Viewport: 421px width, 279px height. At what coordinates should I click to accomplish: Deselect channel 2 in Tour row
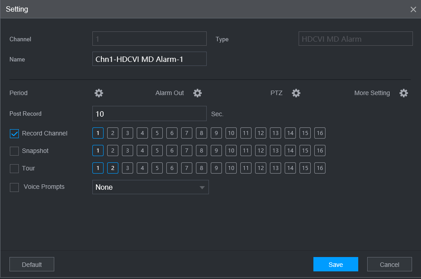tap(113, 168)
